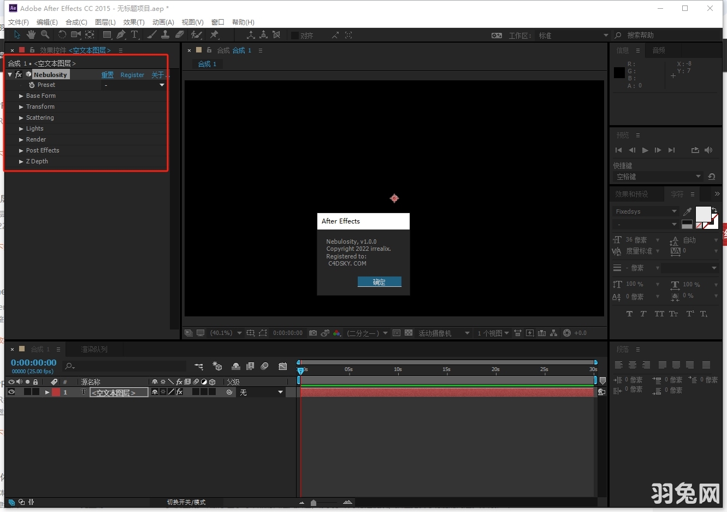Select the Puppet Pin tool
The image size is (727, 512).
point(214,35)
